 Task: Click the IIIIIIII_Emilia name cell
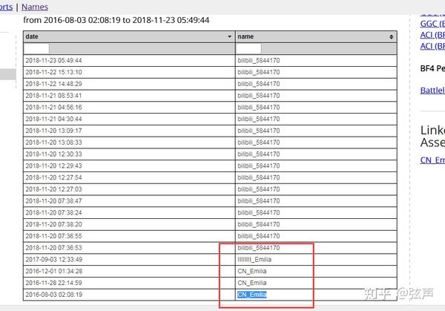click(x=316, y=259)
